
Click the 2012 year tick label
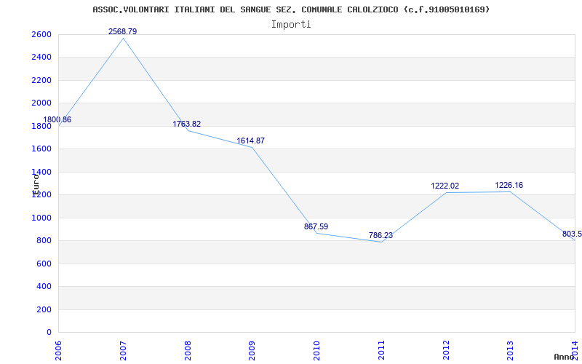pos(445,349)
